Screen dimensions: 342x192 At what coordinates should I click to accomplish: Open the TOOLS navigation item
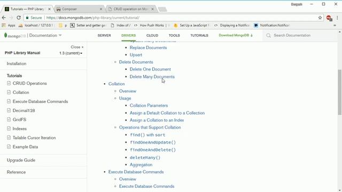(x=174, y=35)
